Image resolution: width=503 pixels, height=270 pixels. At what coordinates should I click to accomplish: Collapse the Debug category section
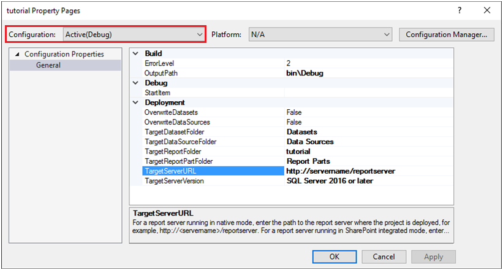(136, 83)
